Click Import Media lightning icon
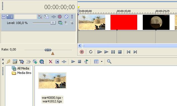Image resolution: width=177 pixels, height=106 pixels. pyautogui.click(x=9, y=62)
